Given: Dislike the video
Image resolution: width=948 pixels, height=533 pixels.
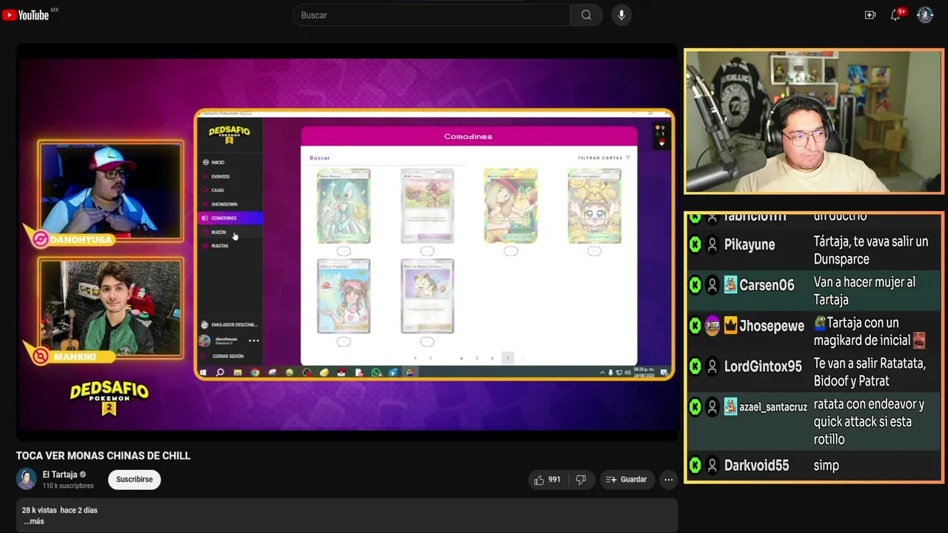Looking at the screenshot, I should (581, 480).
